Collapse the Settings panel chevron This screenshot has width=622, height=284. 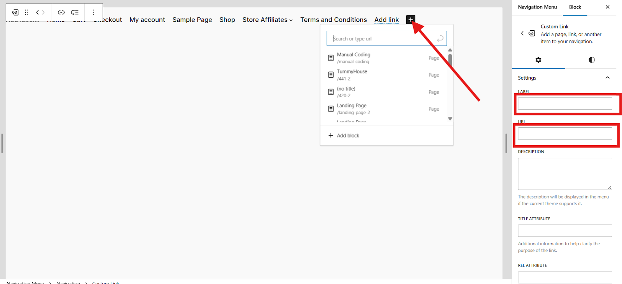click(x=608, y=78)
